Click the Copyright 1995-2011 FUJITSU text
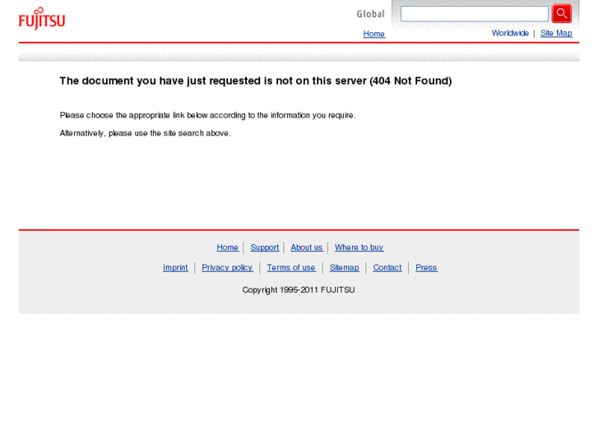The image size is (598, 448). (x=299, y=290)
